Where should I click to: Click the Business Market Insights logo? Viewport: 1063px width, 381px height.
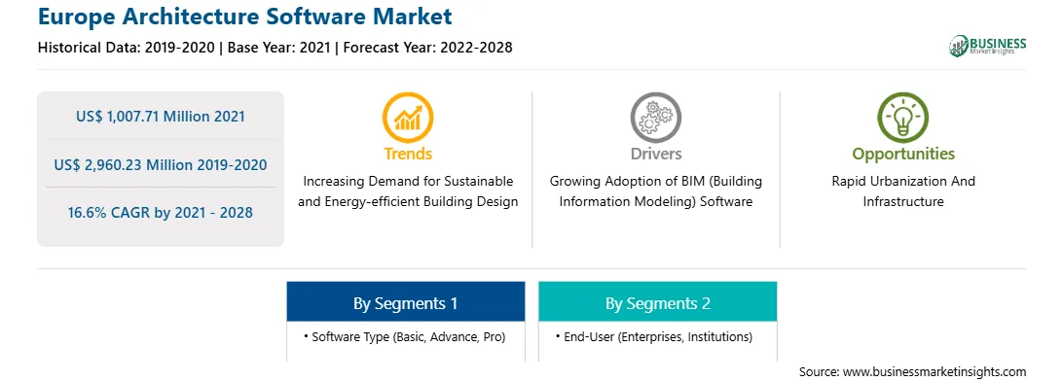[x=988, y=46]
